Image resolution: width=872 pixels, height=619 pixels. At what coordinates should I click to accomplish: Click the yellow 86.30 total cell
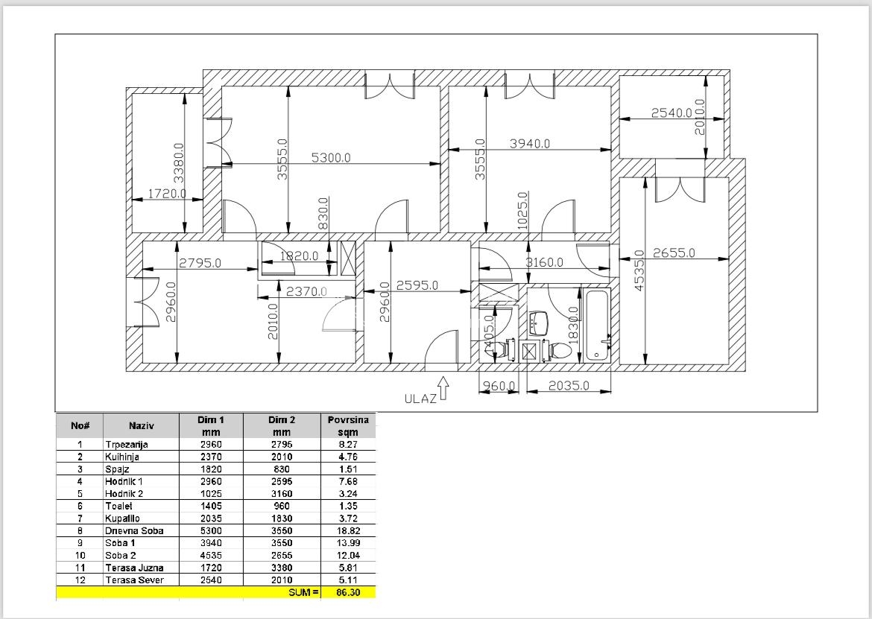[x=348, y=592]
